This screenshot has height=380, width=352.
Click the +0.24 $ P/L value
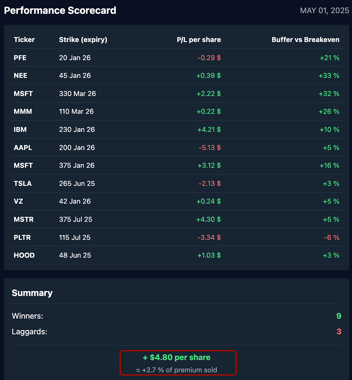[x=209, y=201]
